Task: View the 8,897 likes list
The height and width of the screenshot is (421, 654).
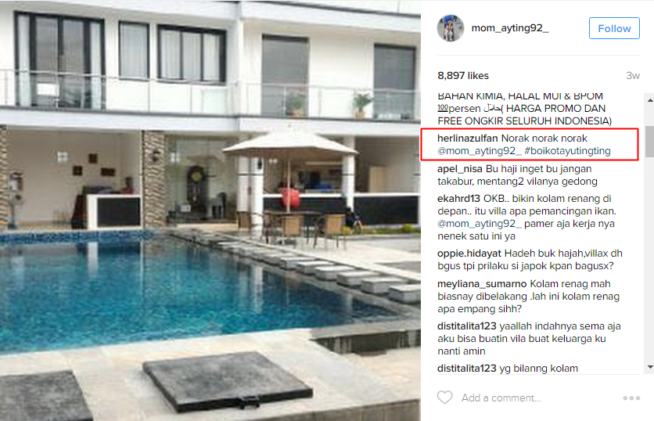Action: [x=463, y=76]
